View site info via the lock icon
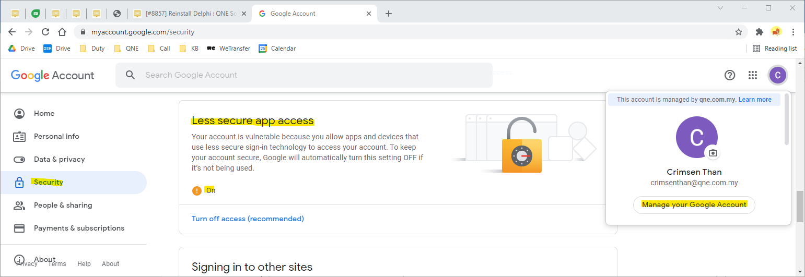Screen dimensions: 805x277 (x=83, y=32)
